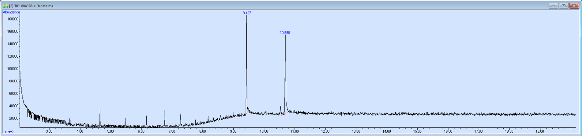The image size is (582, 136).
Task: Click the window title '[2] TIC: 804378-a.D\data.ms'
Action: [31, 6]
